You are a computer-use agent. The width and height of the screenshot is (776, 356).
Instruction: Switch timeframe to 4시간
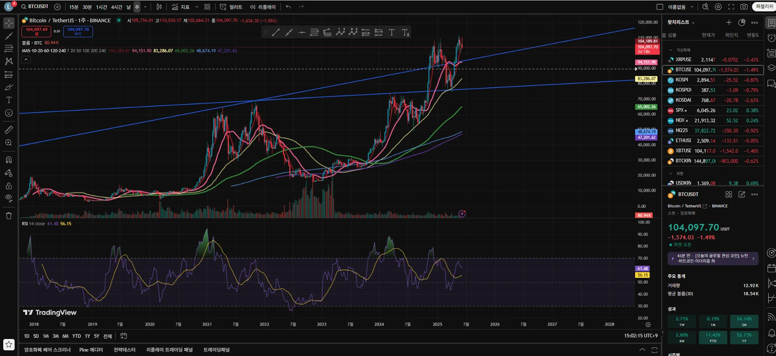pos(116,7)
